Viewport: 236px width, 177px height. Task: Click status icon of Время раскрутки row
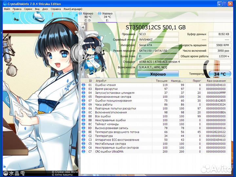83,89
